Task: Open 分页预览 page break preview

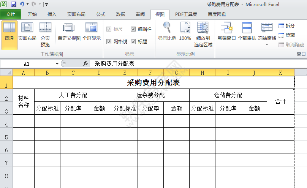Action: coord(45,35)
